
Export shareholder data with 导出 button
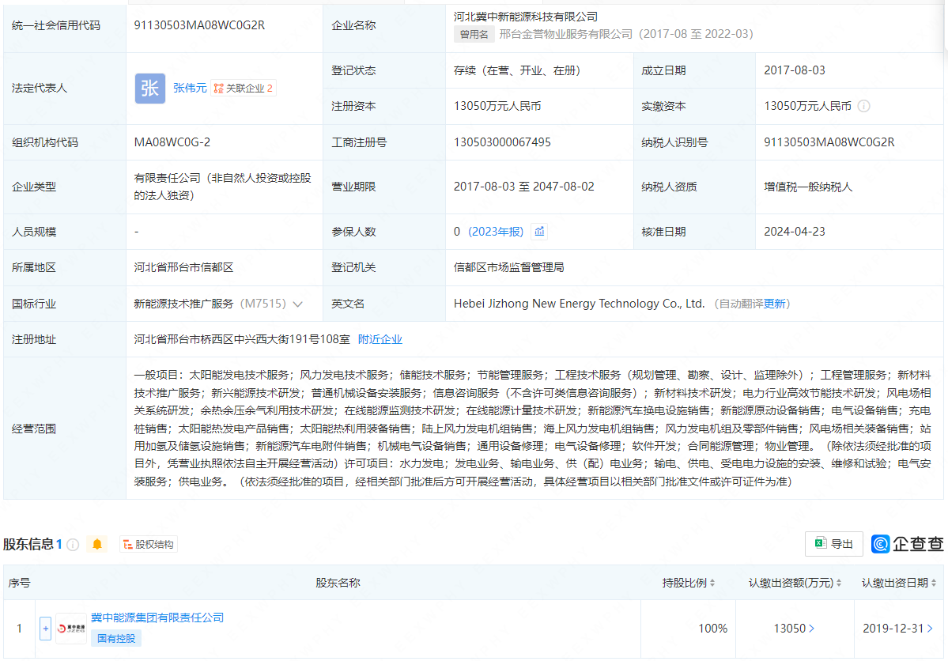833,544
